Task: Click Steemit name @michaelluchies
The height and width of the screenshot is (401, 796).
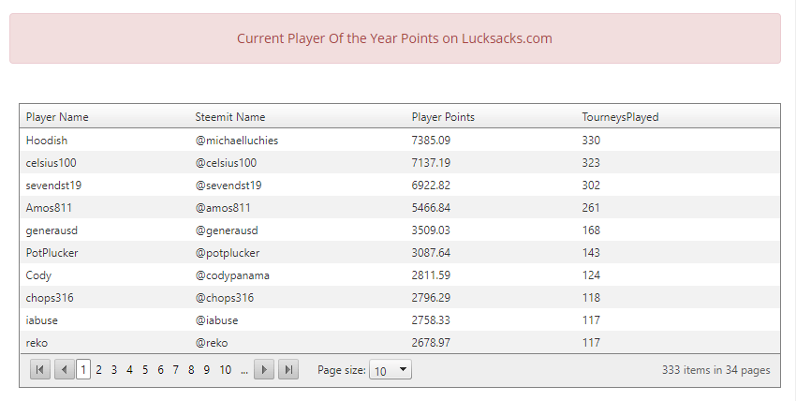Action: 237,141
